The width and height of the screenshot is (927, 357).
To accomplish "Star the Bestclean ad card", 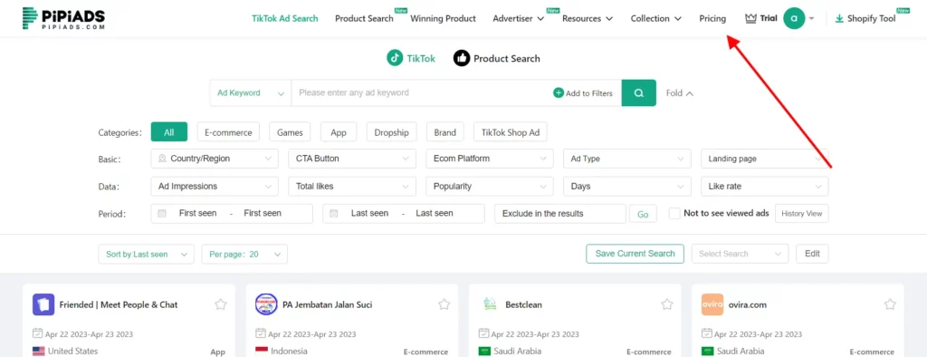I will coord(667,304).
